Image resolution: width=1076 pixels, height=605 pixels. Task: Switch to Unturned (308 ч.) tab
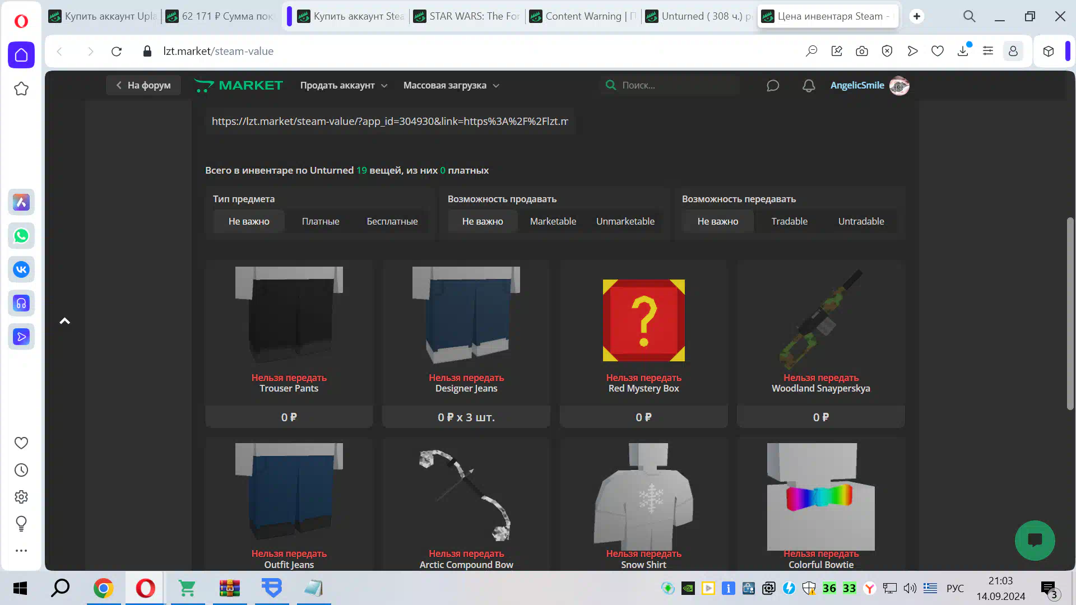699,16
